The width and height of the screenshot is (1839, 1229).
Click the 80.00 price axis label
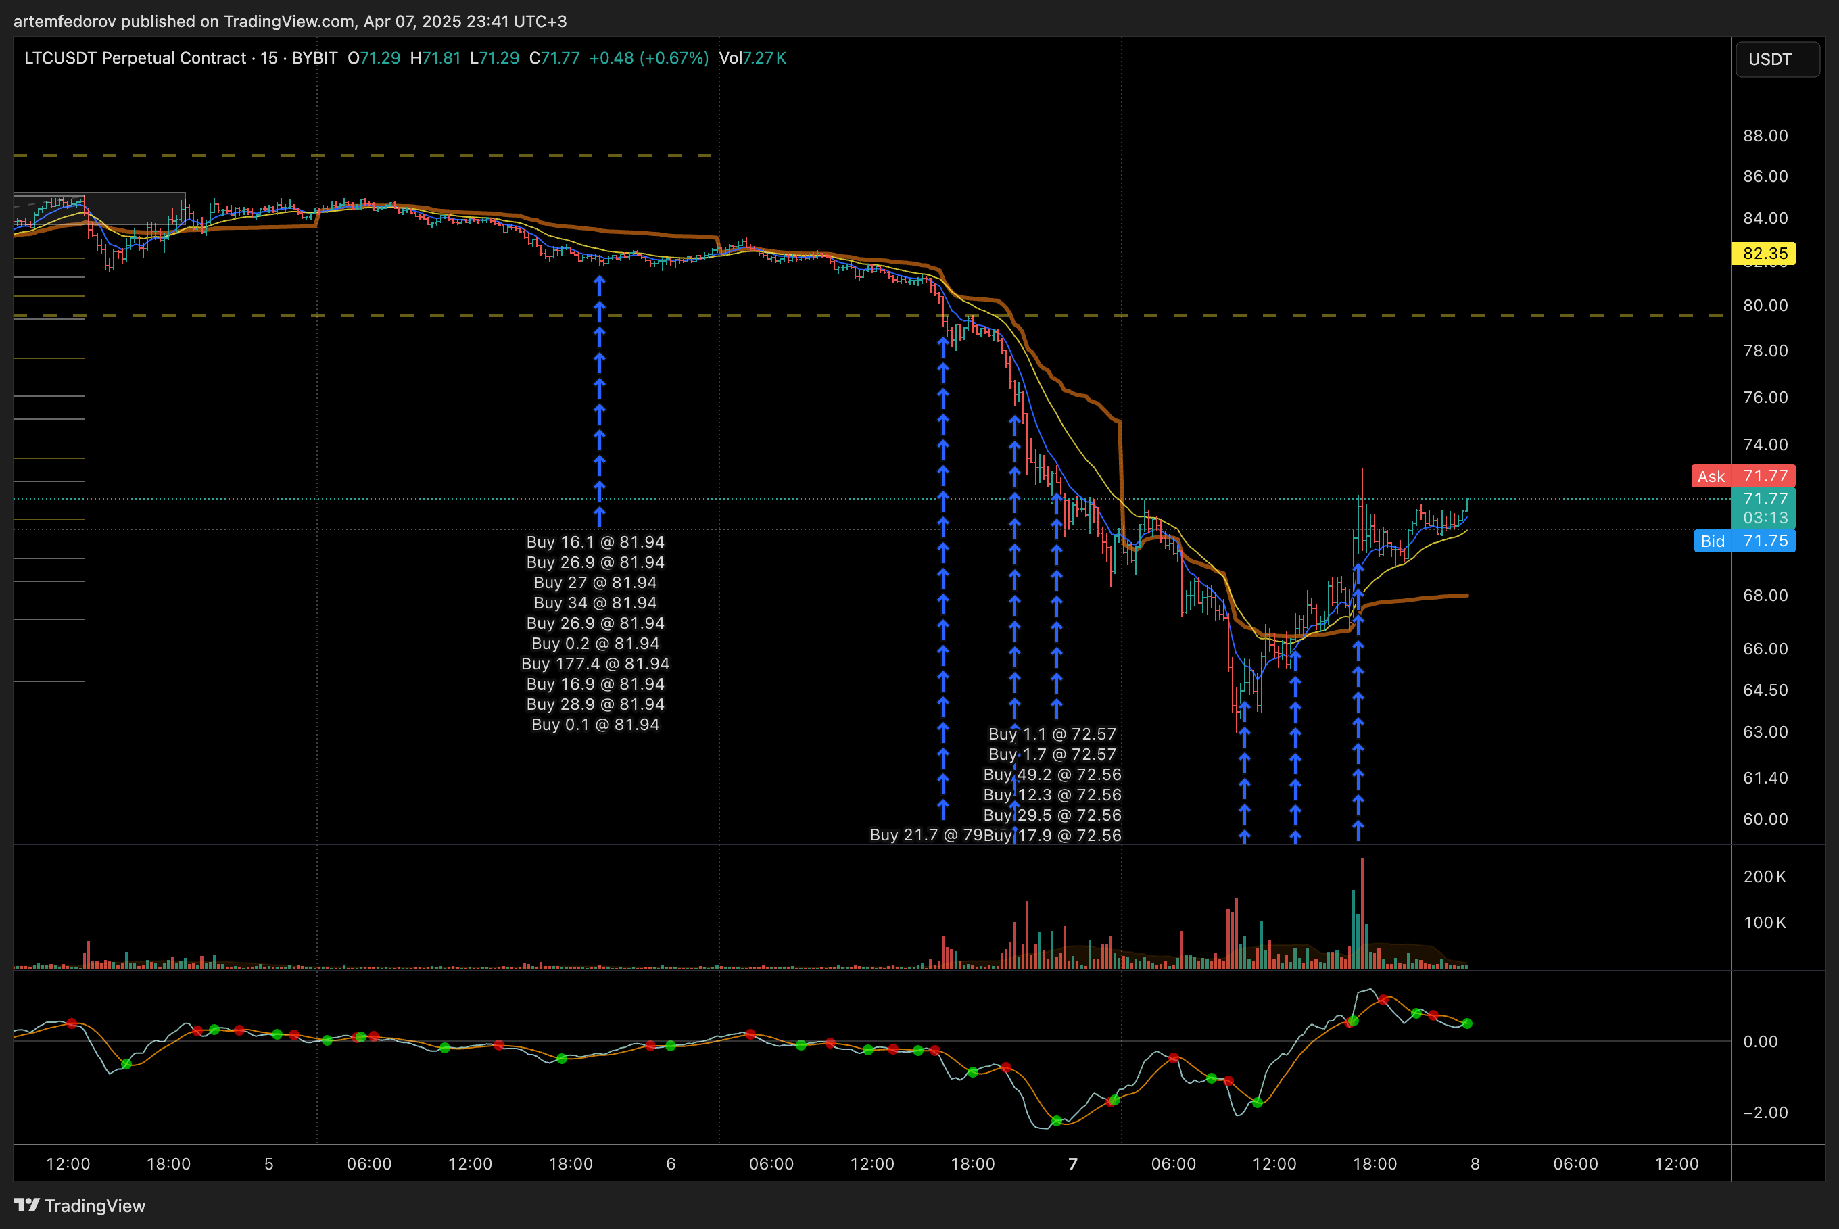(x=1765, y=306)
